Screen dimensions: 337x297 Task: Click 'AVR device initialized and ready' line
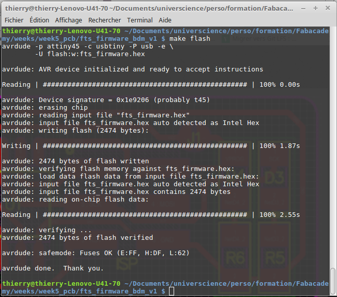pyautogui.click(x=133, y=69)
